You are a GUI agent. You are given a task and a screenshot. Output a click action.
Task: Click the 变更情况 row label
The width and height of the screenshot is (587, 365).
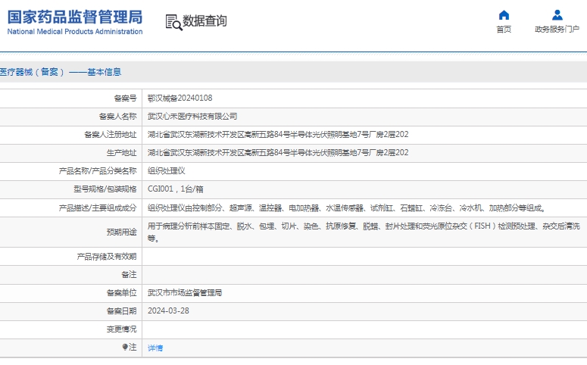pos(122,329)
